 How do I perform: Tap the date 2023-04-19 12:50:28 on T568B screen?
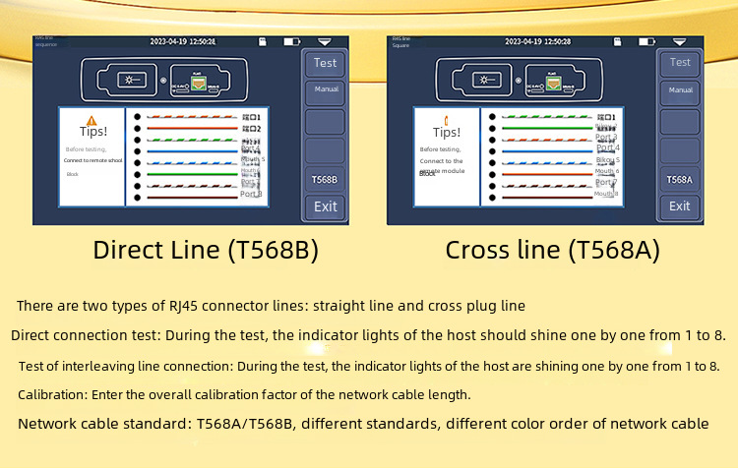point(183,41)
